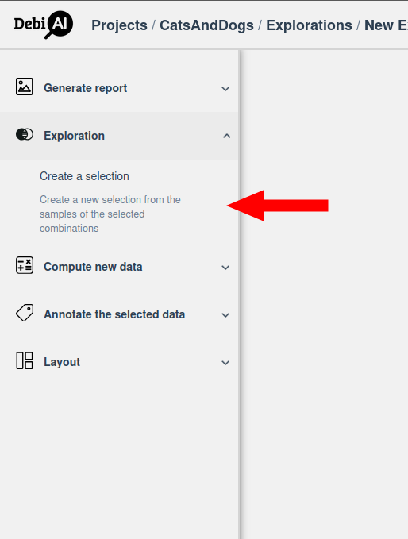
Task: Open the Generate report menu label
Action: (x=85, y=88)
